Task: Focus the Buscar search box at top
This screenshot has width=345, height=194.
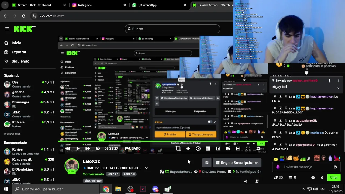Action: 172,29
